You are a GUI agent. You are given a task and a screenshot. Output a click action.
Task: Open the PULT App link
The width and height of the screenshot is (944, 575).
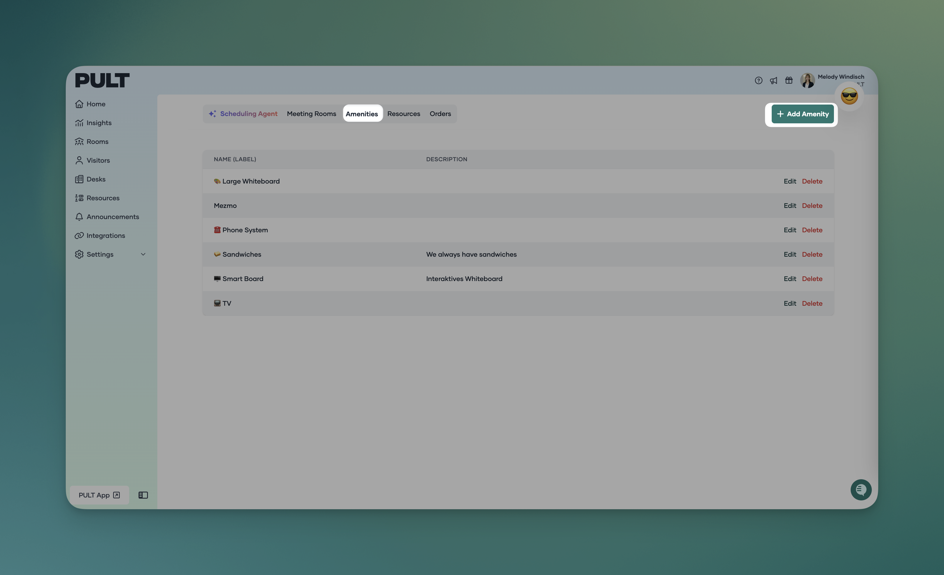click(99, 495)
